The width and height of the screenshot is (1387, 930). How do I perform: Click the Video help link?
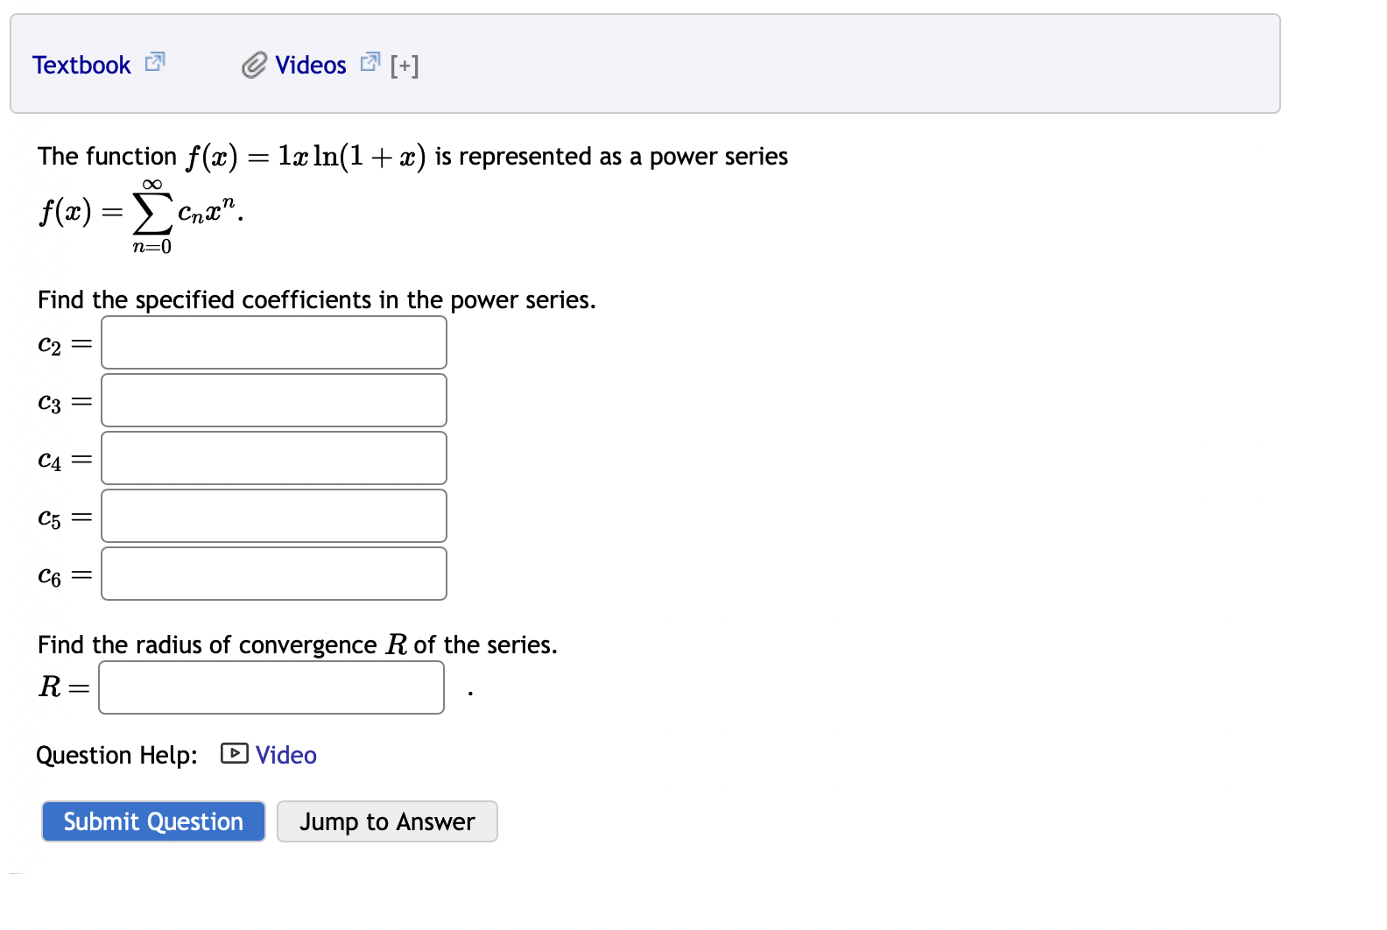(x=285, y=754)
